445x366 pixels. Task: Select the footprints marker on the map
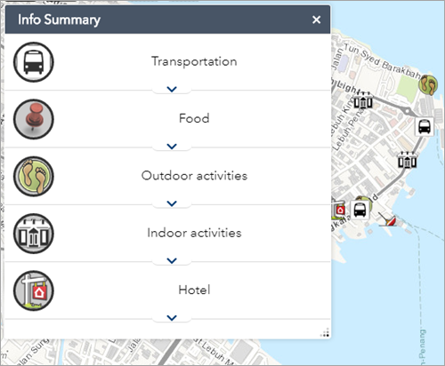[428, 84]
